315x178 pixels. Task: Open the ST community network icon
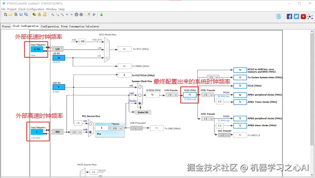click(310, 17)
